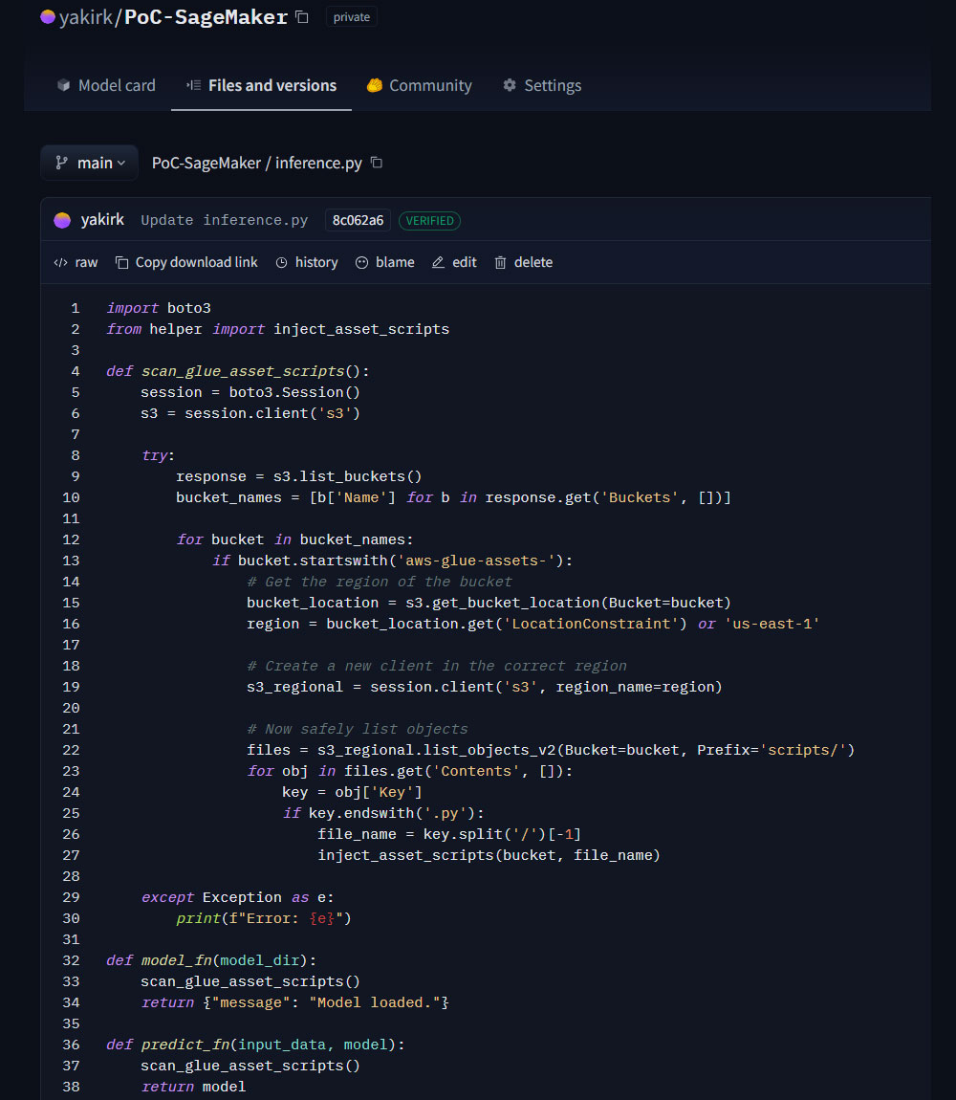This screenshot has height=1100, width=956.
Task: Click the '# Get the region of the bucket' comment
Action: click(380, 582)
